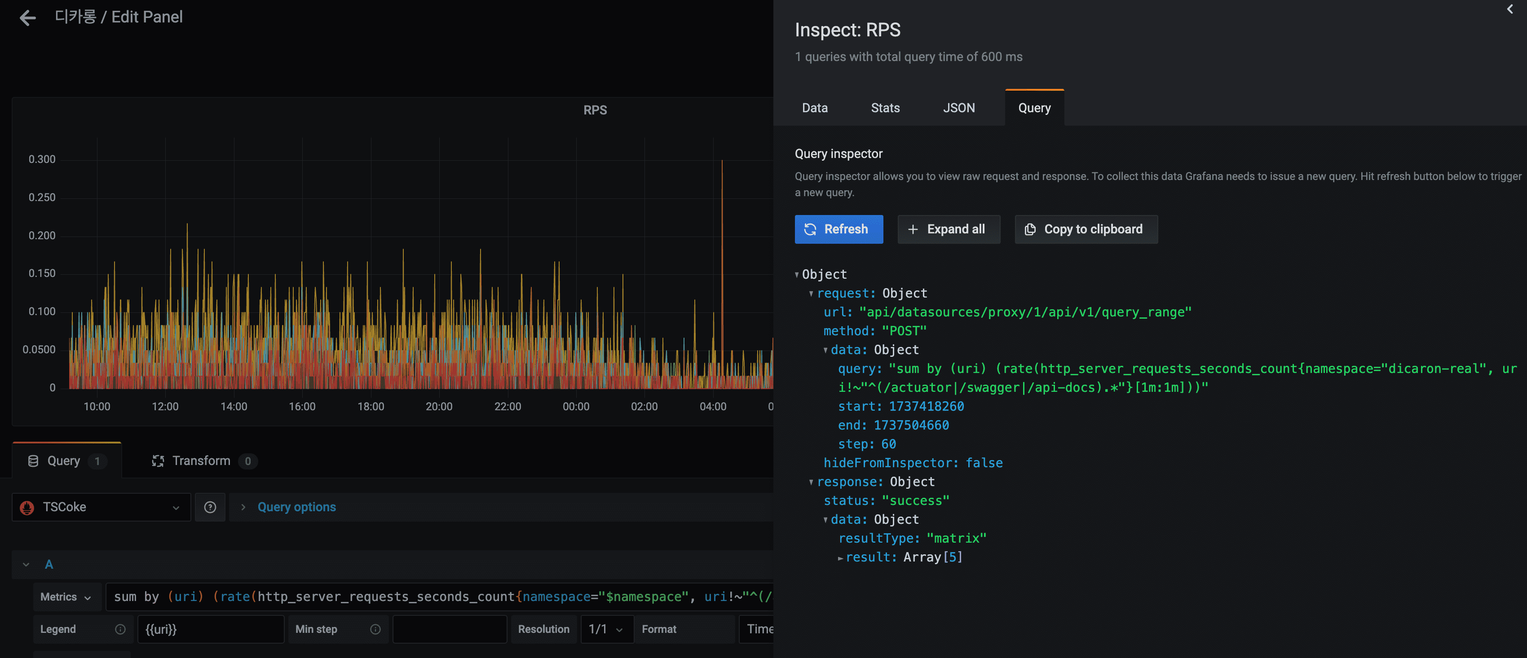Click the Min step input field
The width and height of the screenshot is (1527, 658).
pos(449,629)
